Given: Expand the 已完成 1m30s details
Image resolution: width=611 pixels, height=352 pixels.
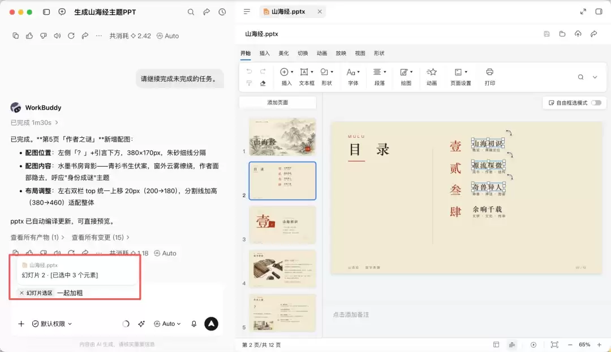Looking at the screenshot, I should tap(35, 123).
